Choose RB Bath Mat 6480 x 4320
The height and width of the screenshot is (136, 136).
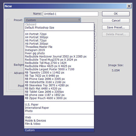59,88
